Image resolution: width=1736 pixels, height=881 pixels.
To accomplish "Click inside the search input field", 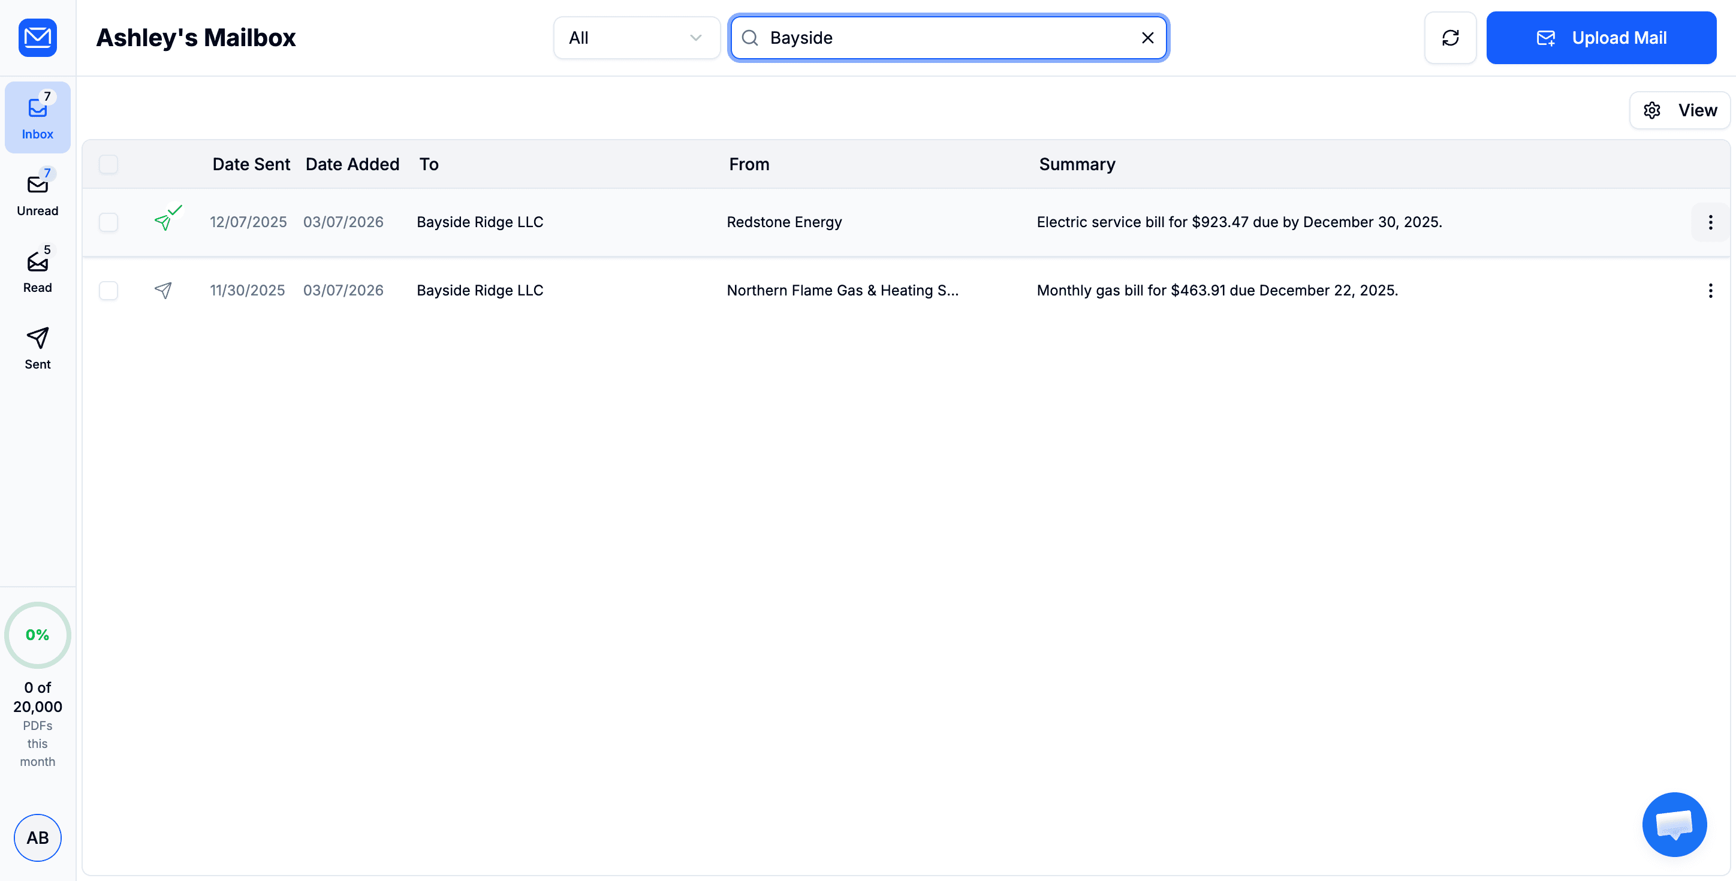I will [944, 37].
